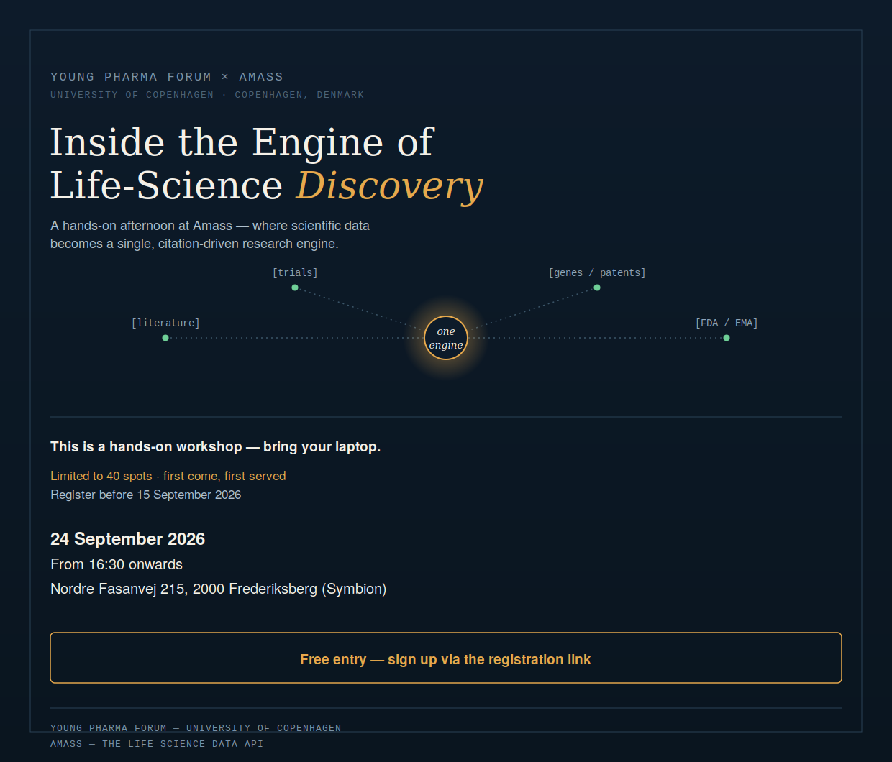Viewport: 892px width, 762px height.
Task: Click the [genes / patents] label
Action: coord(597,273)
